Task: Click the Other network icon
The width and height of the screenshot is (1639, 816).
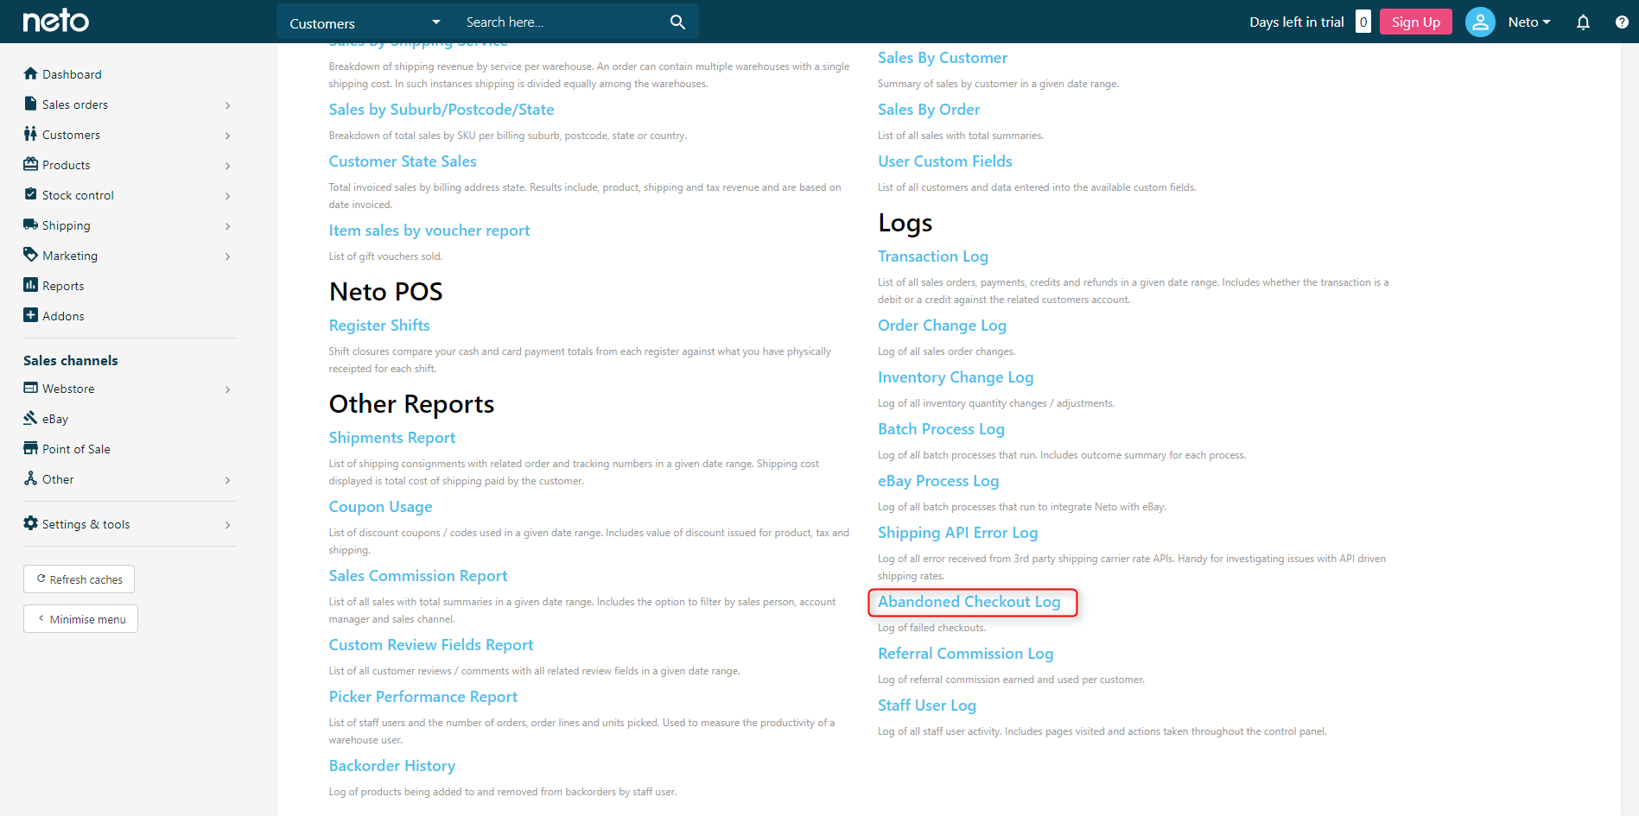Action: click(x=31, y=478)
